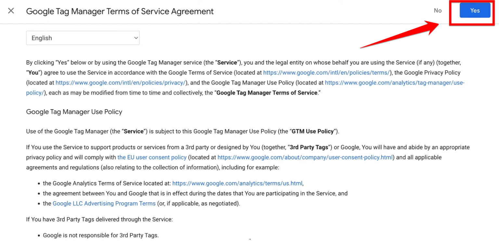499x241 pixels.
Task: Click the Google Tag Manager Use Policy heading
Action: click(x=74, y=112)
